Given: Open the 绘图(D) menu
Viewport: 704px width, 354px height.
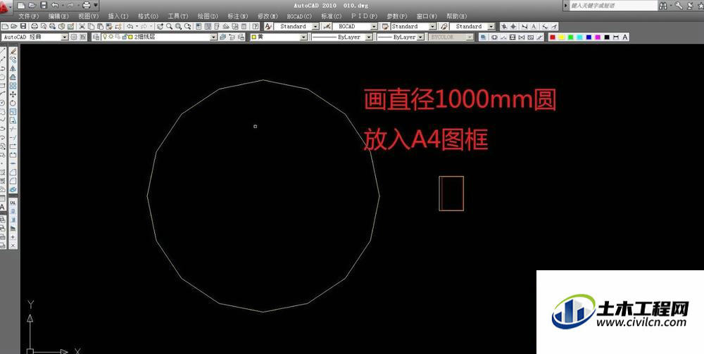Looking at the screenshot, I should click(x=208, y=16).
